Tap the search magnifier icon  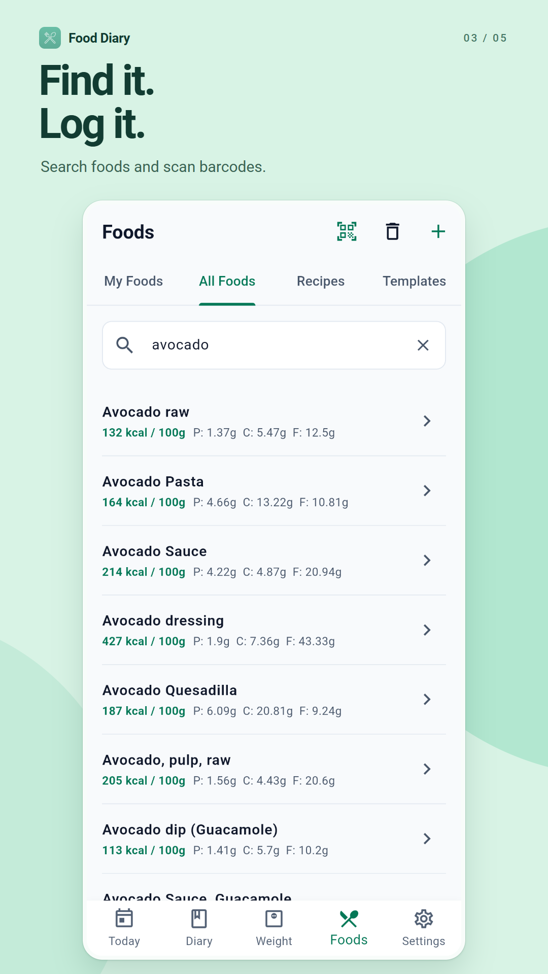point(125,345)
